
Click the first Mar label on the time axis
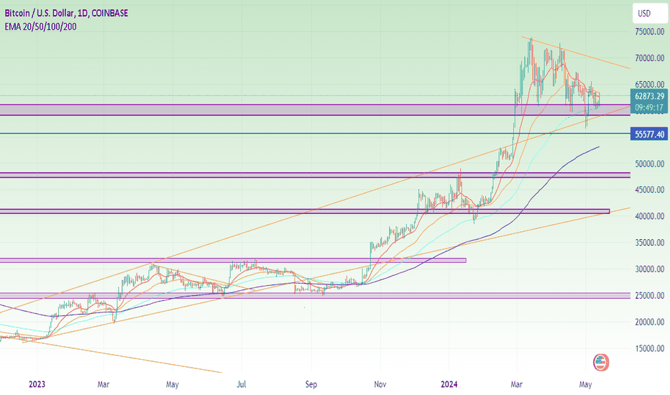point(104,384)
